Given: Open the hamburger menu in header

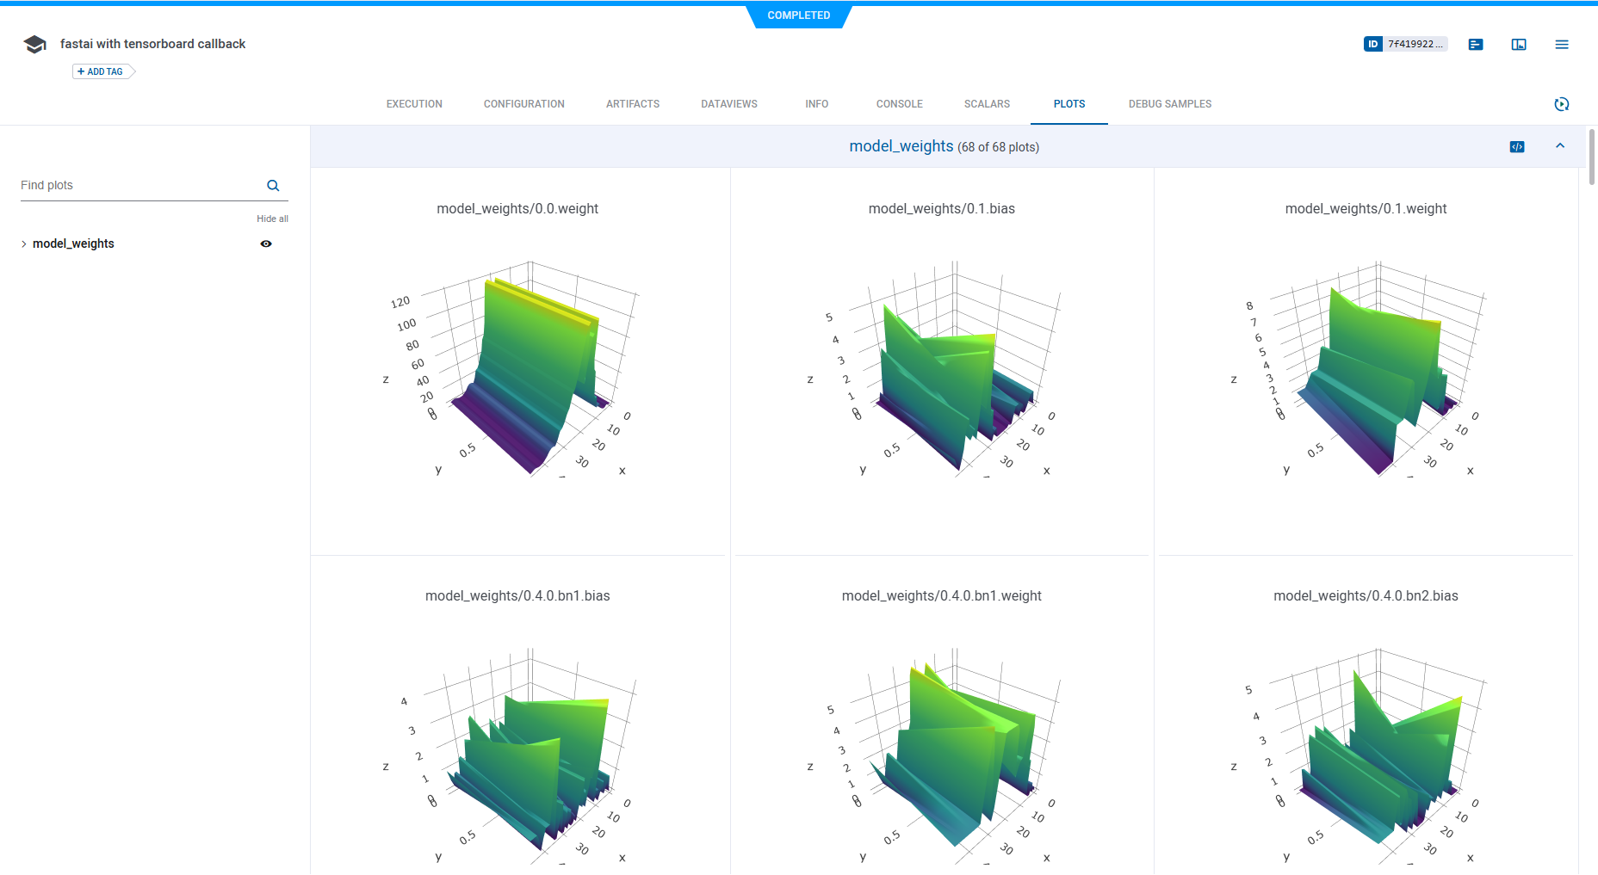Looking at the screenshot, I should (x=1562, y=45).
